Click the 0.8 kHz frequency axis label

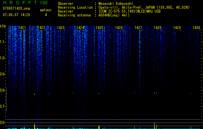[x=3, y=90]
